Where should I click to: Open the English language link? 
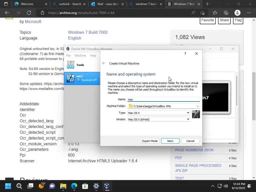click(x=74, y=38)
